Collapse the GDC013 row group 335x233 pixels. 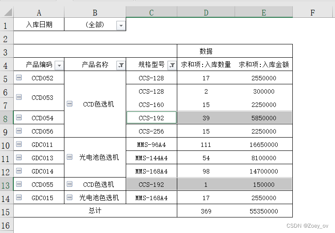19,157
